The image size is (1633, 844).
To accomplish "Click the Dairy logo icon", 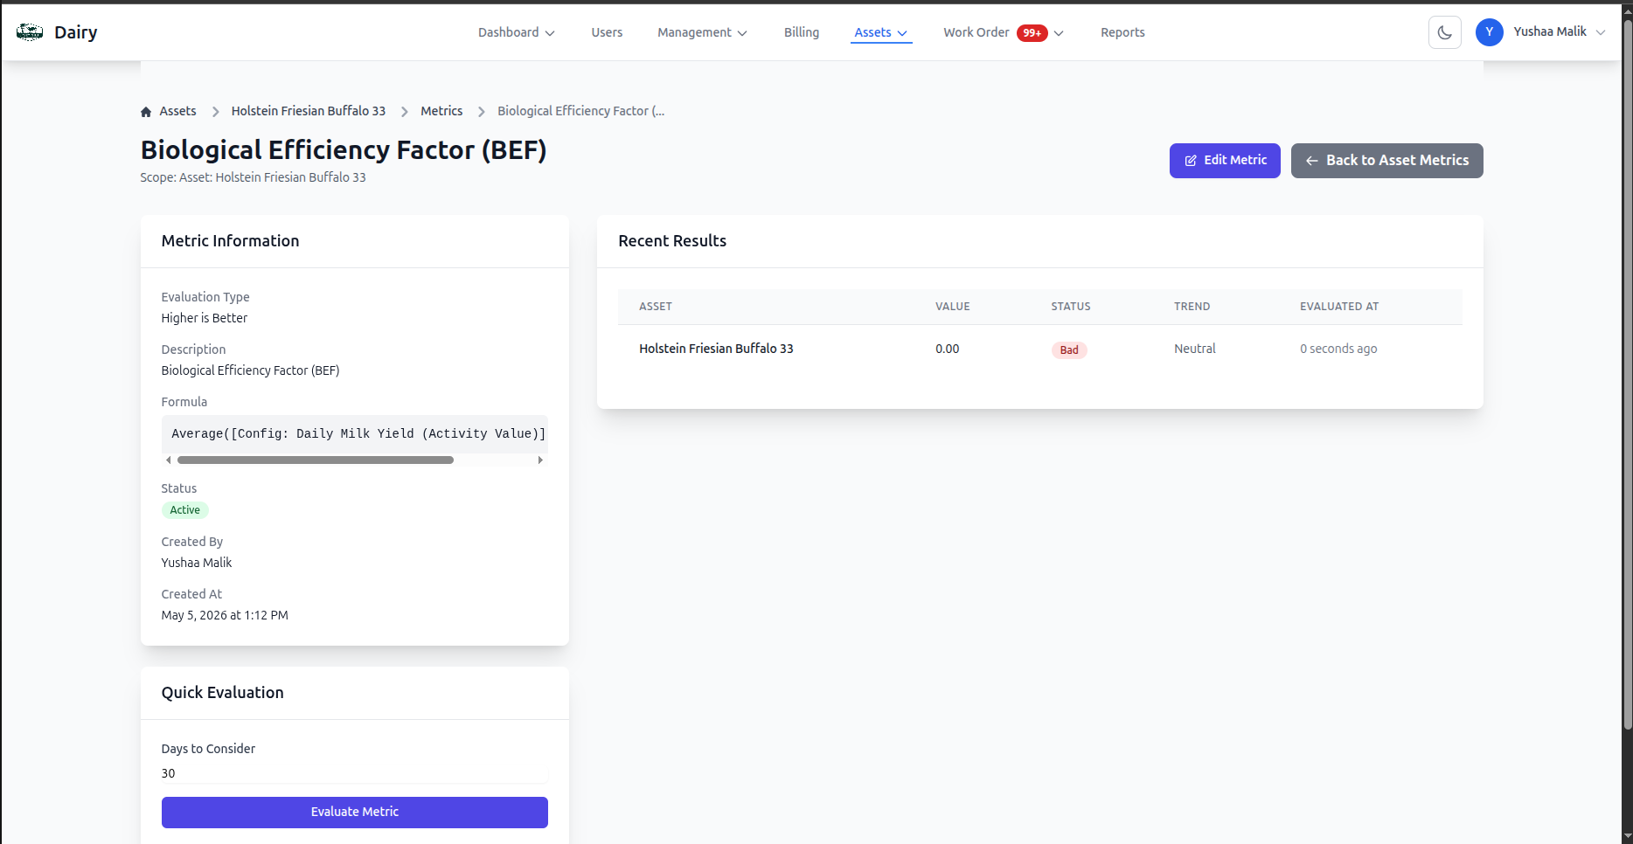I will coord(30,32).
